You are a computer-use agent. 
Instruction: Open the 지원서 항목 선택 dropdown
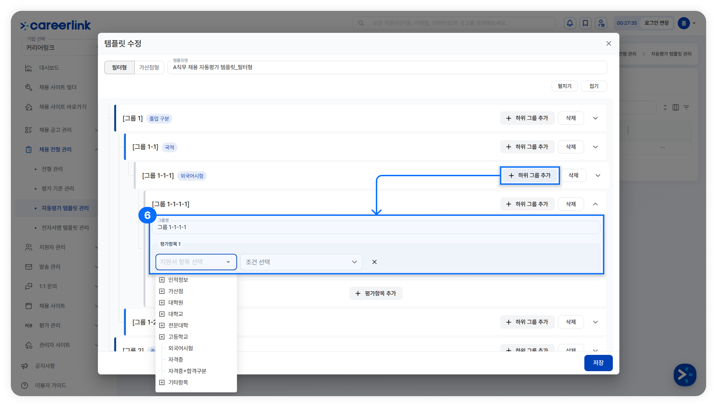point(196,262)
